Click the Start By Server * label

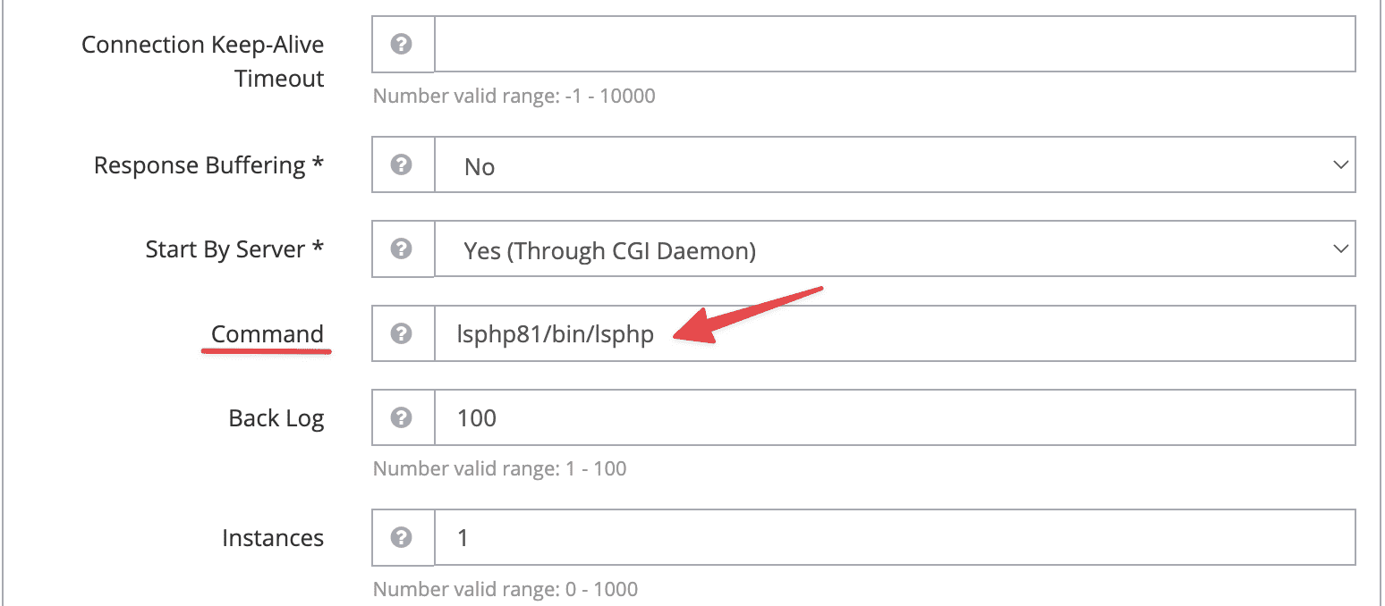pos(234,249)
